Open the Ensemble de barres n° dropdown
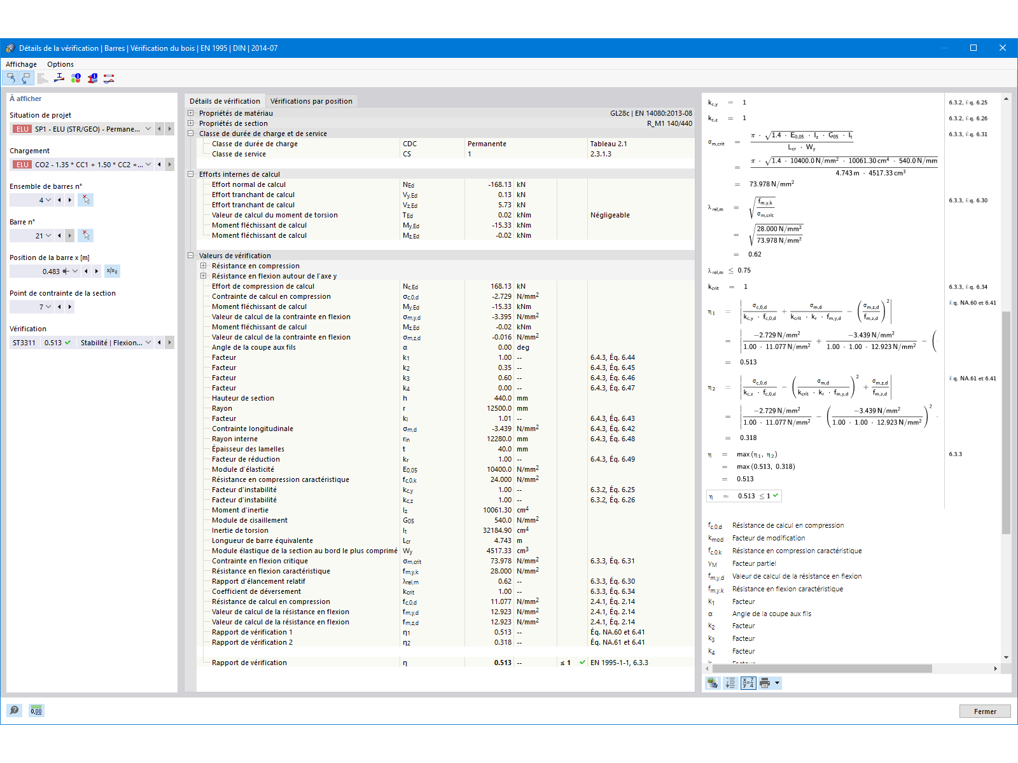Viewport: 1018px width, 763px height. click(x=48, y=200)
